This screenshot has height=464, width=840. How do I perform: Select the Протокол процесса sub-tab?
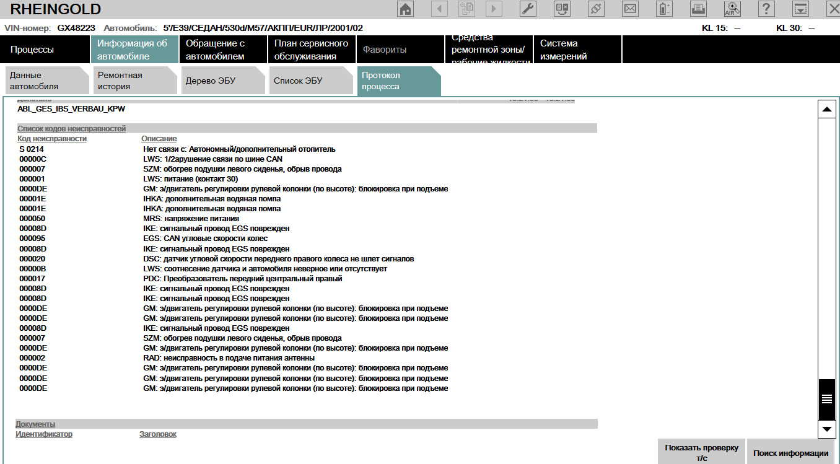coord(400,81)
